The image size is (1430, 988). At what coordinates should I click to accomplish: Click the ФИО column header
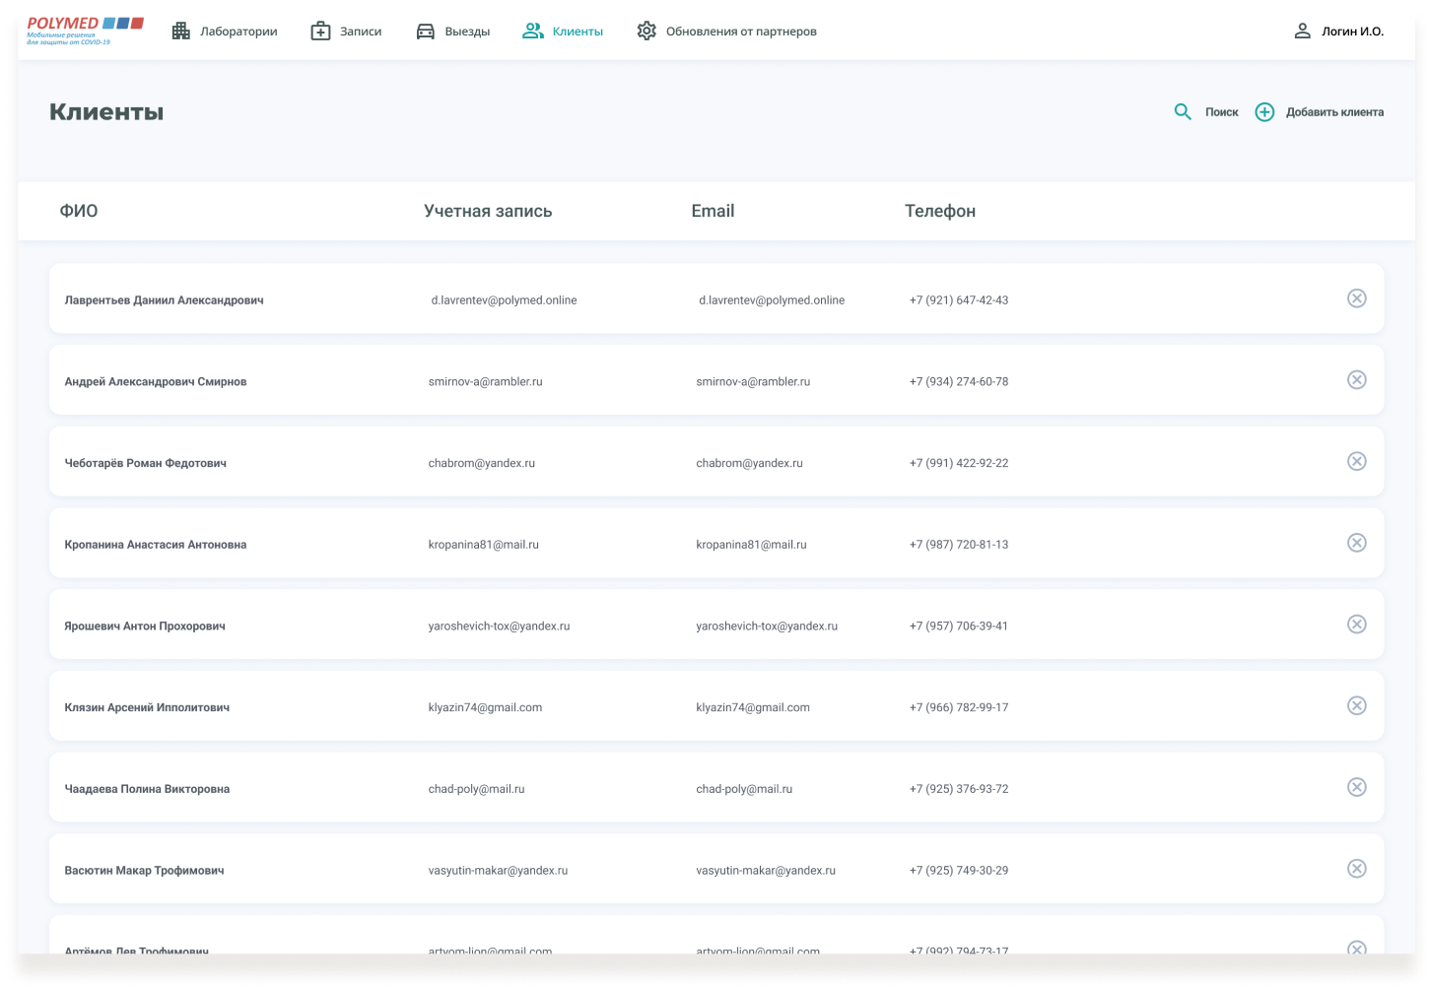[79, 211]
